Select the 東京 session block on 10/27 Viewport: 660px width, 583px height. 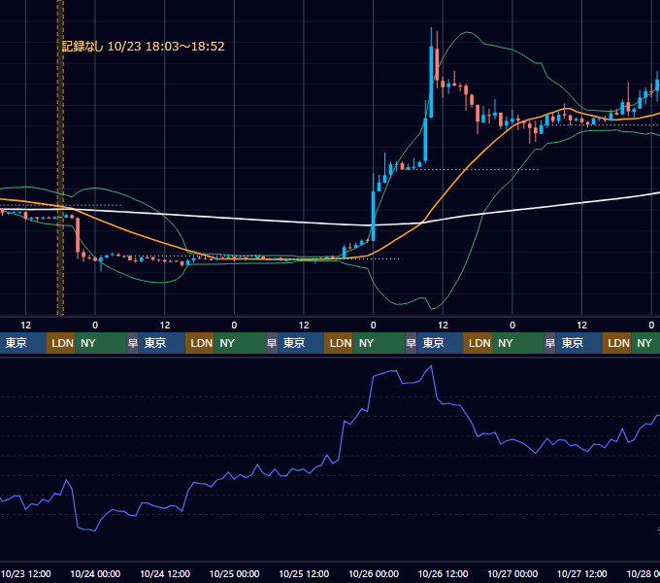[x=579, y=343]
